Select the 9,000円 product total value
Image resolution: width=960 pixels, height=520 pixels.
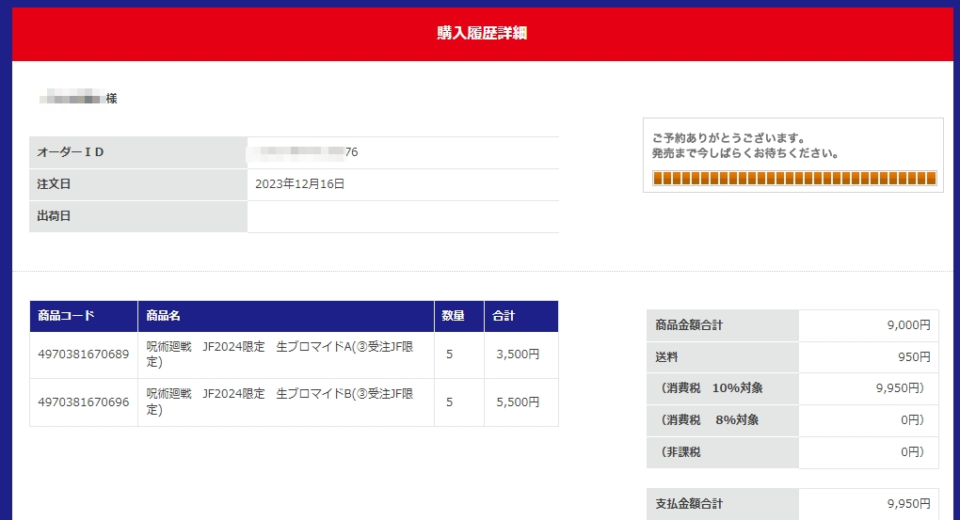pos(909,325)
